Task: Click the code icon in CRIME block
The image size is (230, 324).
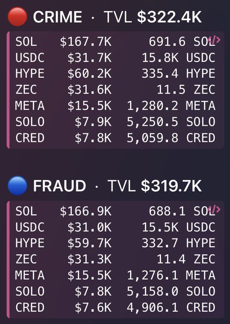Action: click(214, 40)
